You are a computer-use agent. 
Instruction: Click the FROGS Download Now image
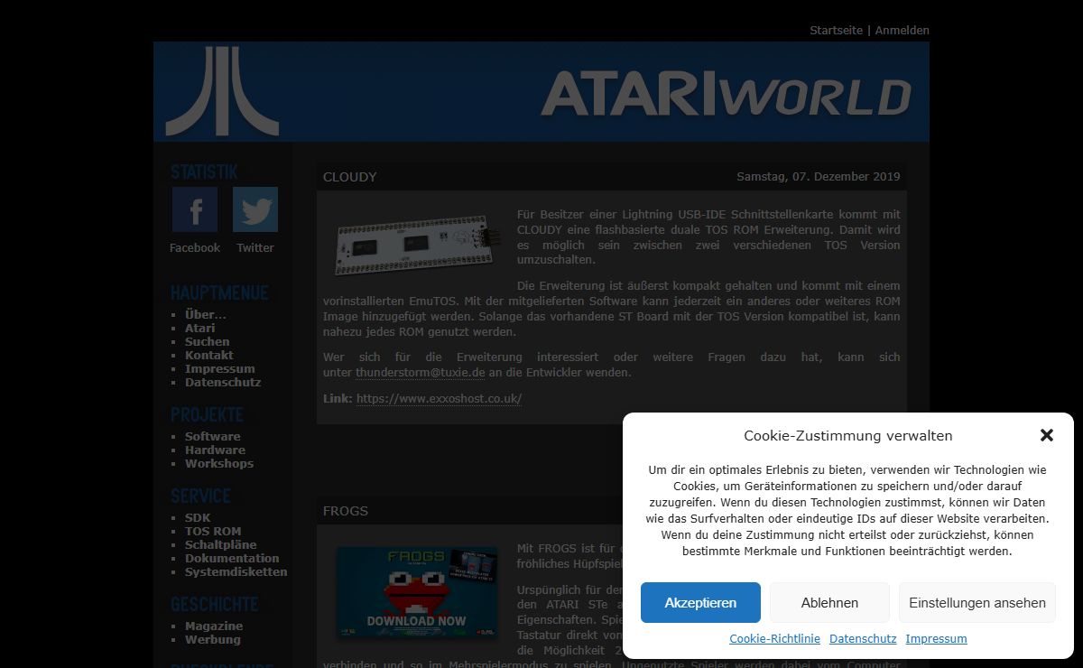(x=417, y=591)
